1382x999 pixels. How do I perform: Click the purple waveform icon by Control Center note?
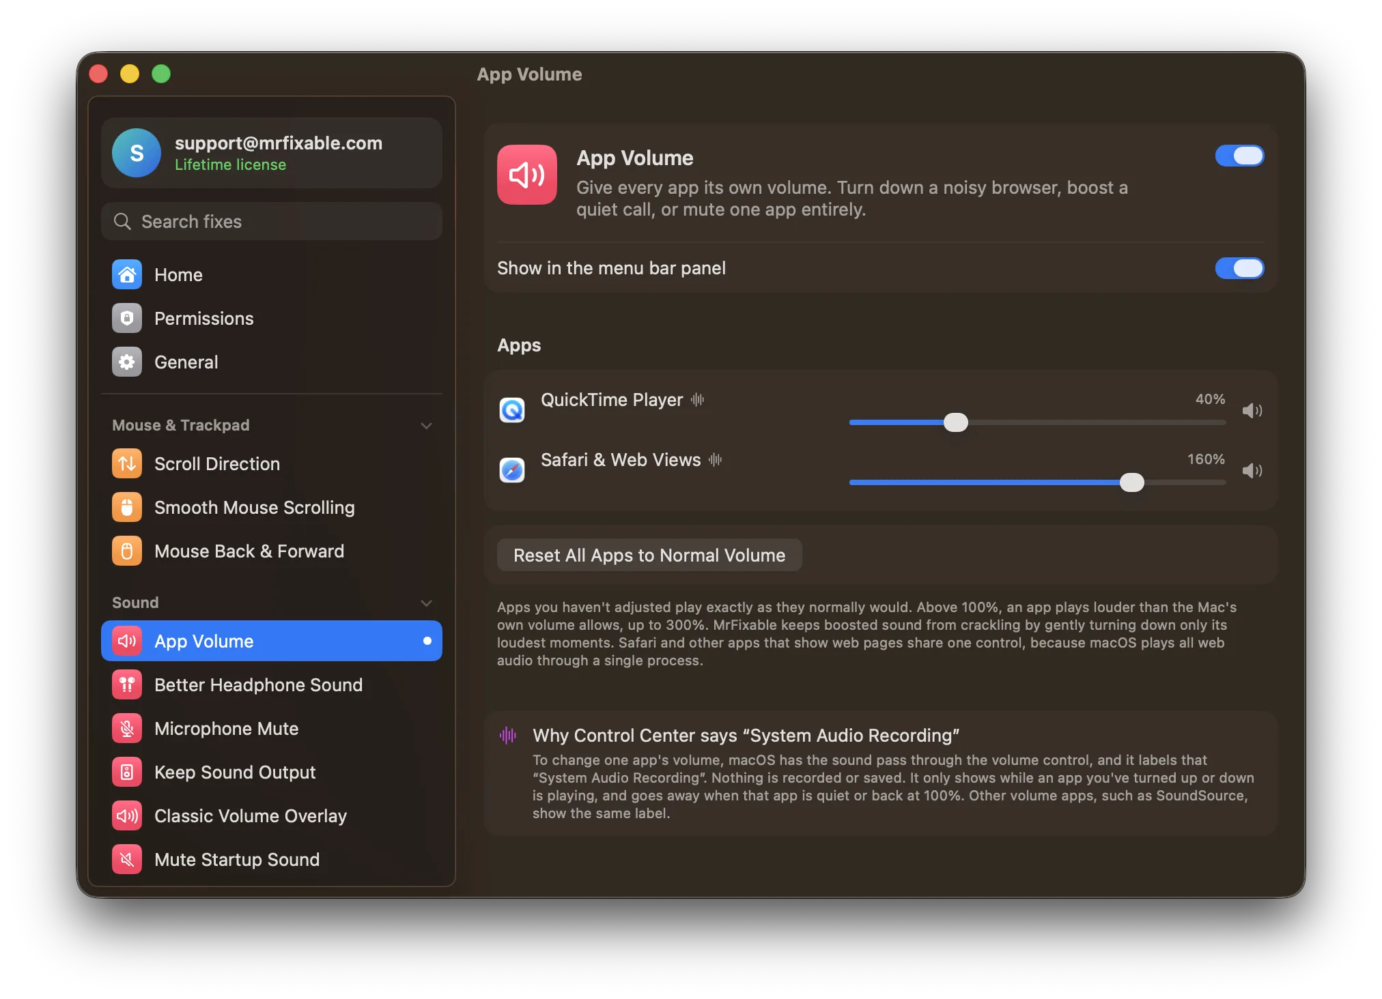point(508,735)
